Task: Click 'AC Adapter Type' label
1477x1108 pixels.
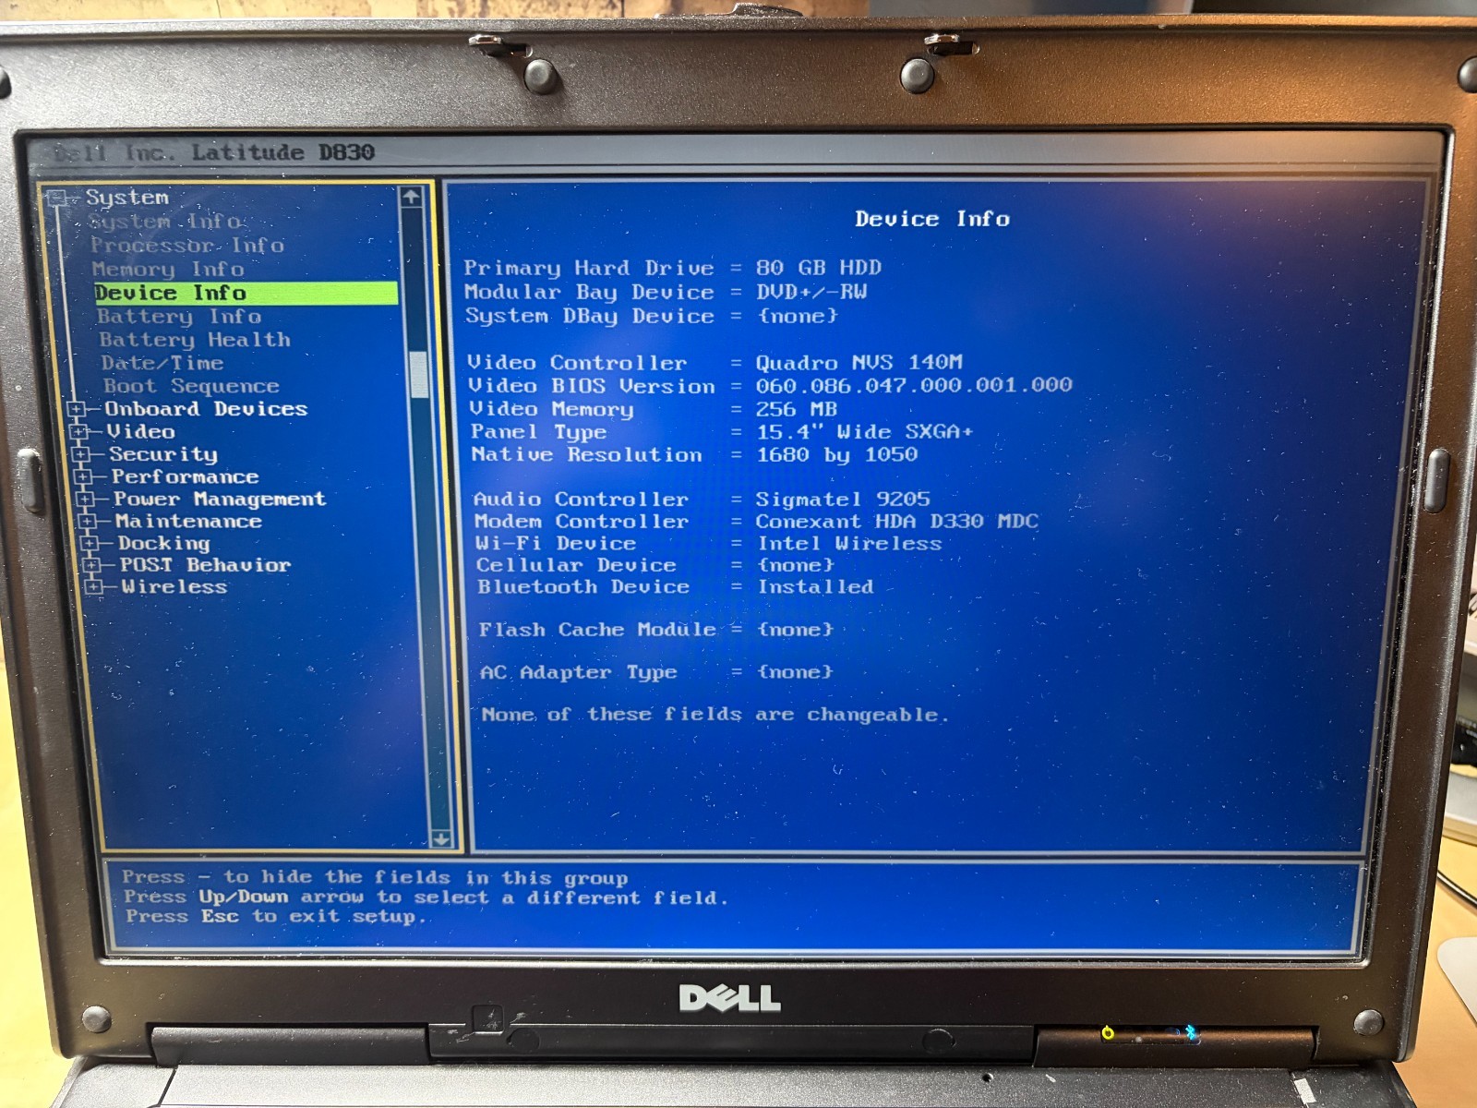Action: [579, 672]
